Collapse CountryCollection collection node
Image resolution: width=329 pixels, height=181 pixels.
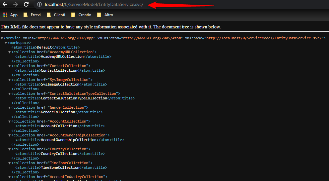coord(10,149)
